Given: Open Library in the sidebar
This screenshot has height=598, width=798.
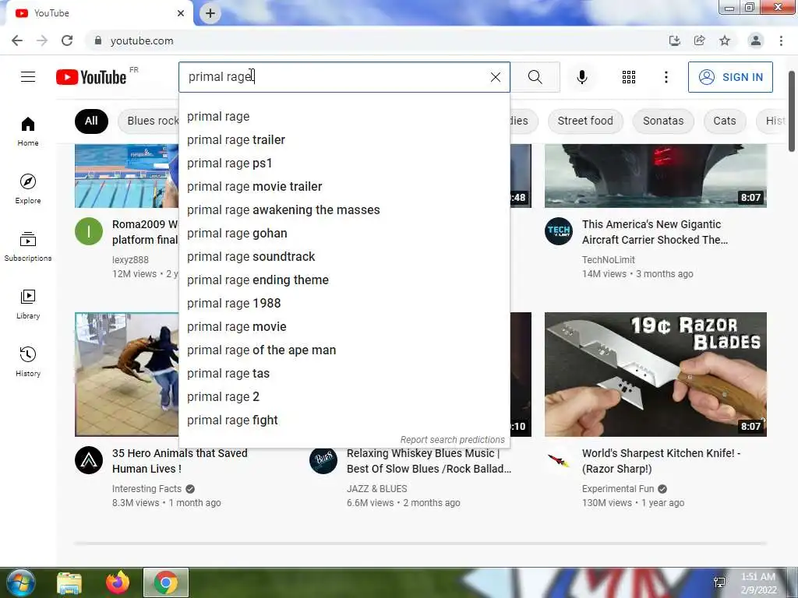Looking at the screenshot, I should point(28,304).
